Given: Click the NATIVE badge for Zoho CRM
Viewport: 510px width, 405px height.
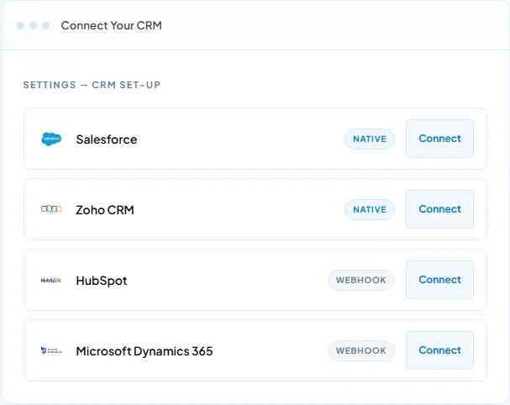Looking at the screenshot, I should pos(370,209).
